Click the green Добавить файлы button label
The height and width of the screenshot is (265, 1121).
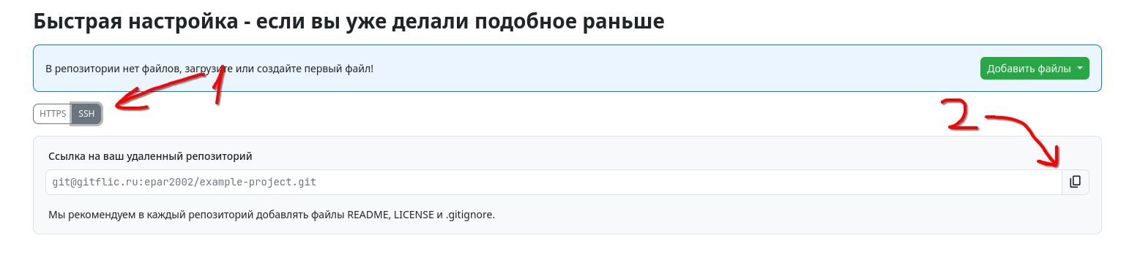click(x=1029, y=69)
